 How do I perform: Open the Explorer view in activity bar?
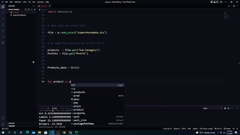pyautogui.click(x=3, y=7)
